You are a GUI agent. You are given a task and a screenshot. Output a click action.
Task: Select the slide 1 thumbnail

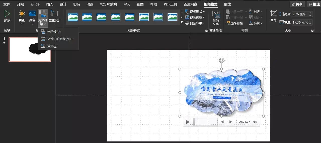(x=30, y=49)
